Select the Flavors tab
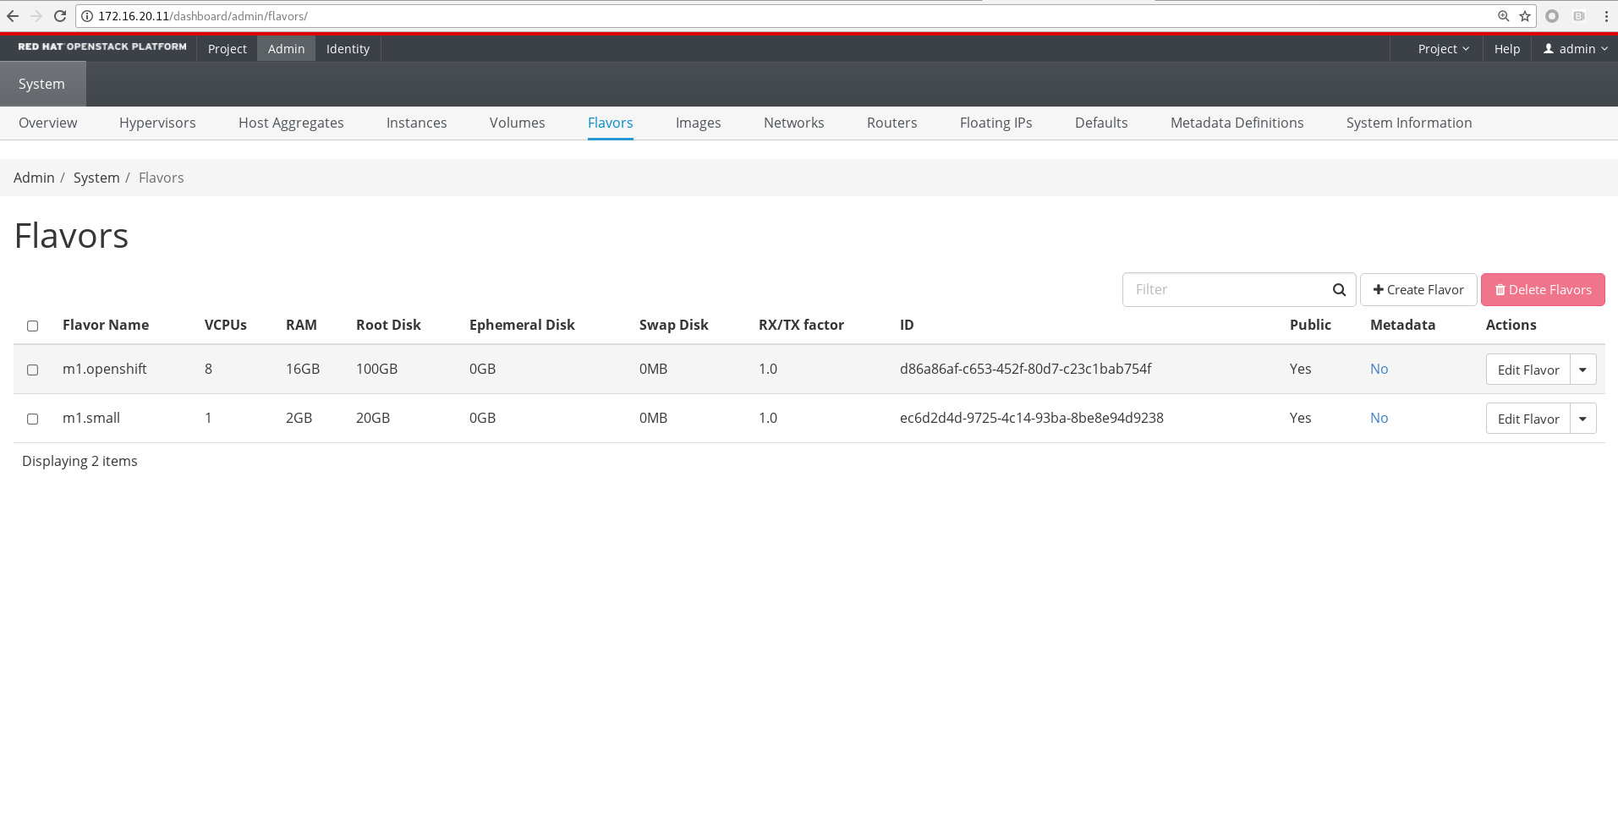 (611, 123)
